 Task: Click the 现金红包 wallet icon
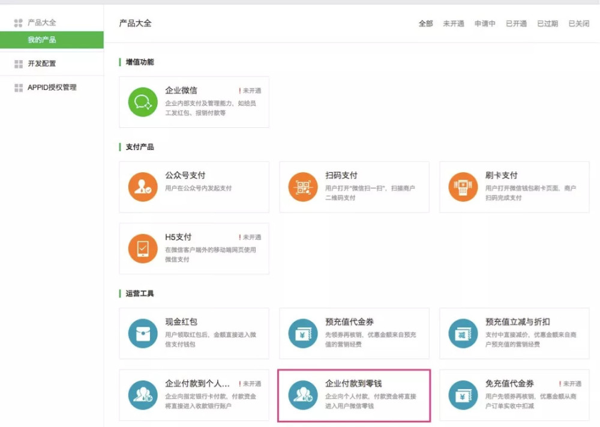point(143,333)
